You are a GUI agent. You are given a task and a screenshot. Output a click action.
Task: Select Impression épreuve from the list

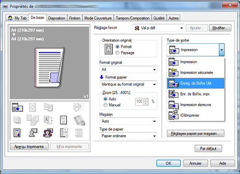(x=196, y=105)
